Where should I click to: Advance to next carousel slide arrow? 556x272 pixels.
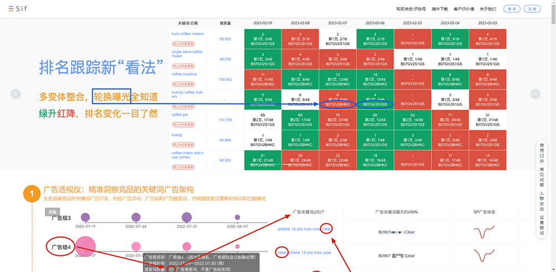(x=535, y=94)
